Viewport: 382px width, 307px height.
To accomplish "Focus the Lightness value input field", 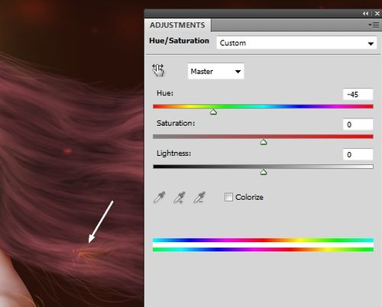I will pos(358,154).
